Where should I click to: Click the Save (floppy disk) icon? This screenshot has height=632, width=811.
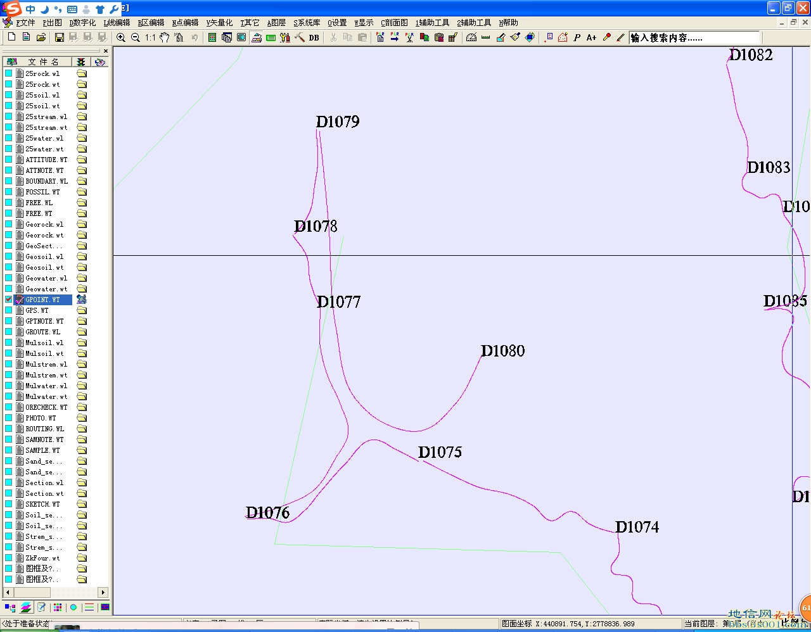pyautogui.click(x=59, y=37)
